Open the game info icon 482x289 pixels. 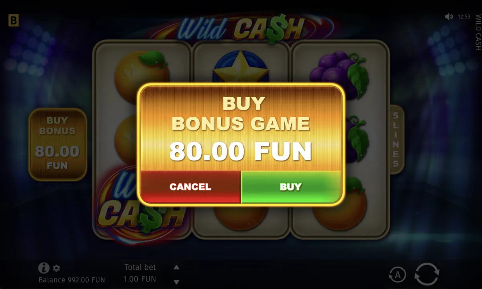(43, 268)
